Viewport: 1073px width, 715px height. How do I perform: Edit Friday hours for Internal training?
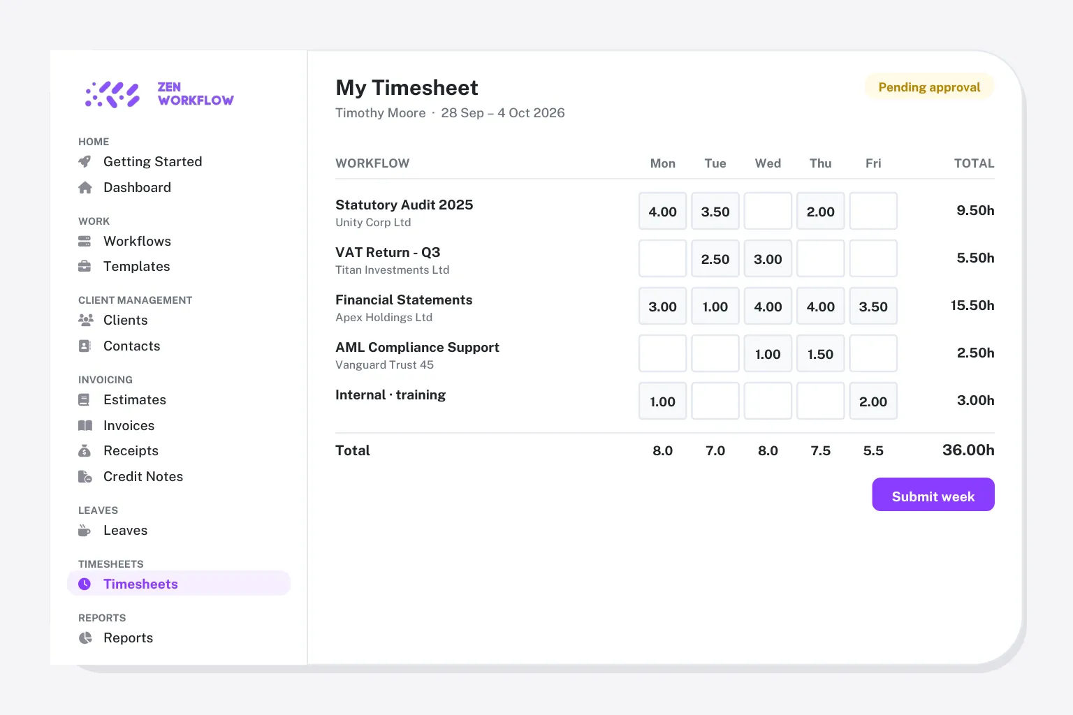[873, 401]
